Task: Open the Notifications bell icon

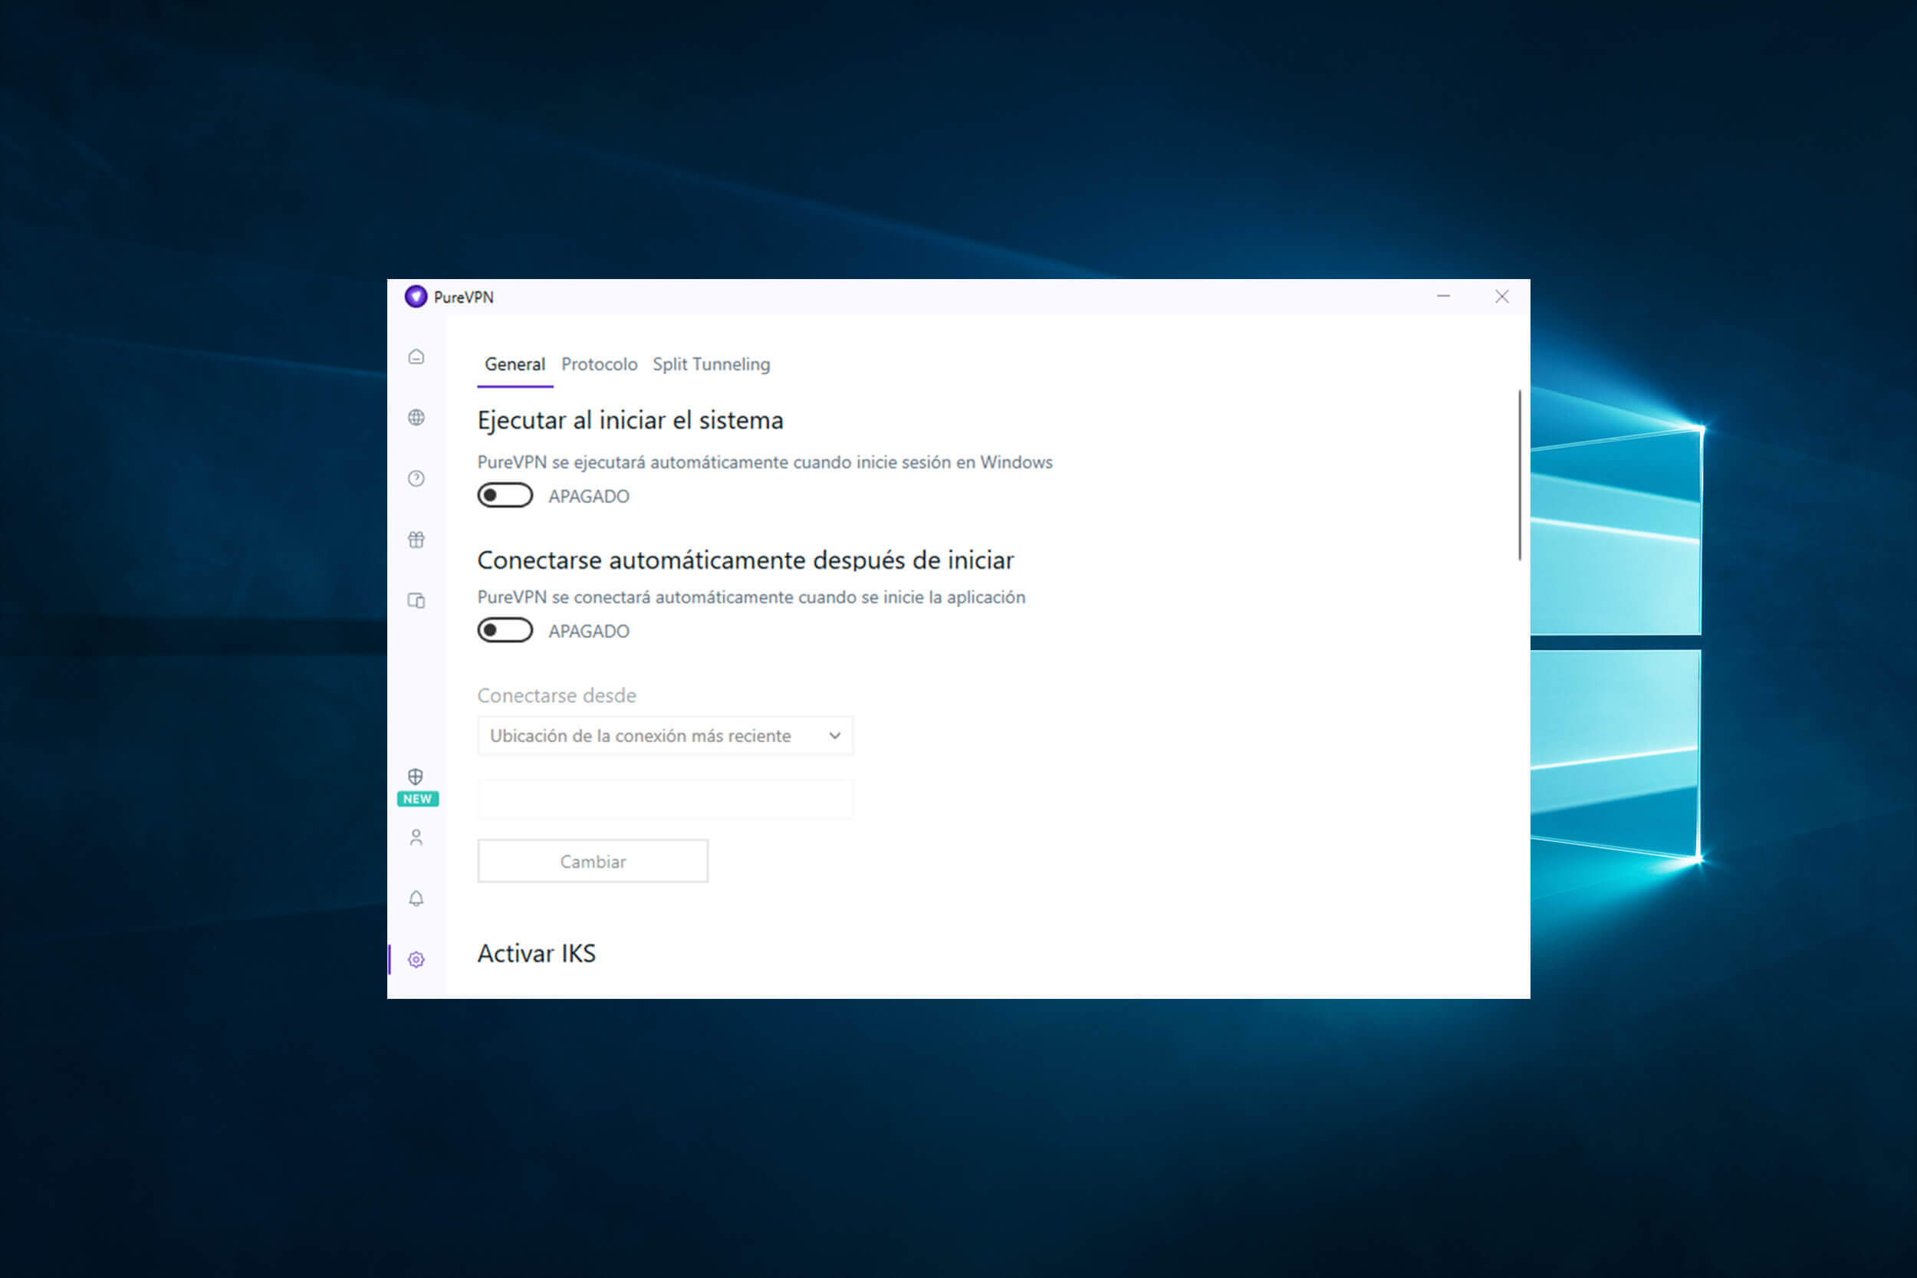Action: click(x=416, y=899)
